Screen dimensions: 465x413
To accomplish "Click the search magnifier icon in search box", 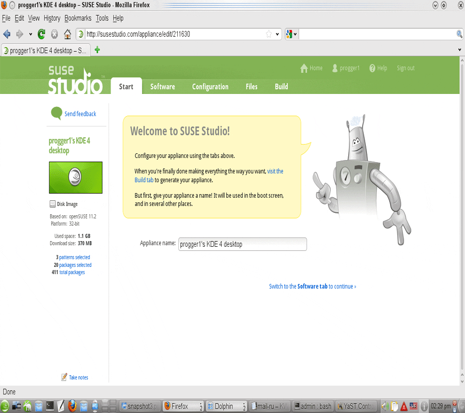I will tap(459, 34).
